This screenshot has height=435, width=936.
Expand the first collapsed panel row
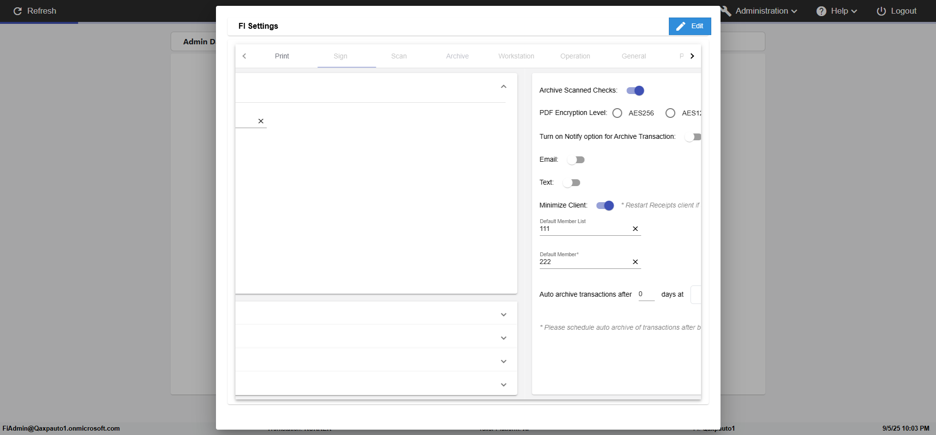click(x=504, y=315)
